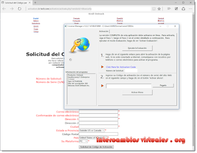
Task: Click the Ejecutar la Evaluación button
Action: click(137, 48)
